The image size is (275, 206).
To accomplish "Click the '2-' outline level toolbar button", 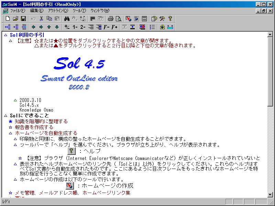I will (83, 27).
